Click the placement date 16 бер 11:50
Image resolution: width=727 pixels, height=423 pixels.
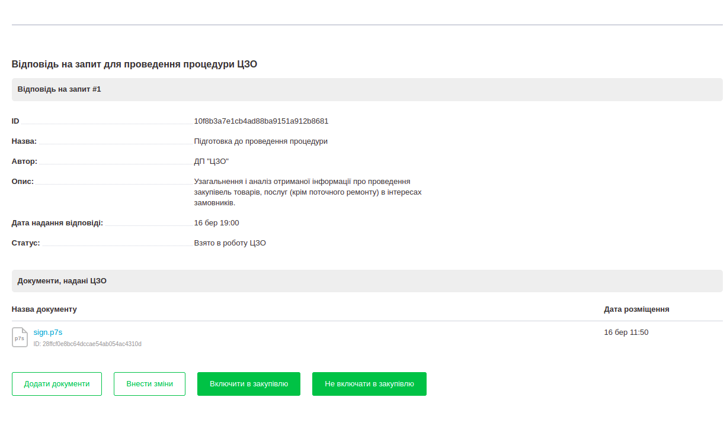coord(626,332)
